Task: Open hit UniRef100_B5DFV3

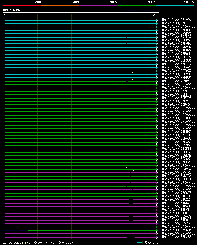Action: click(x=177, y=162)
